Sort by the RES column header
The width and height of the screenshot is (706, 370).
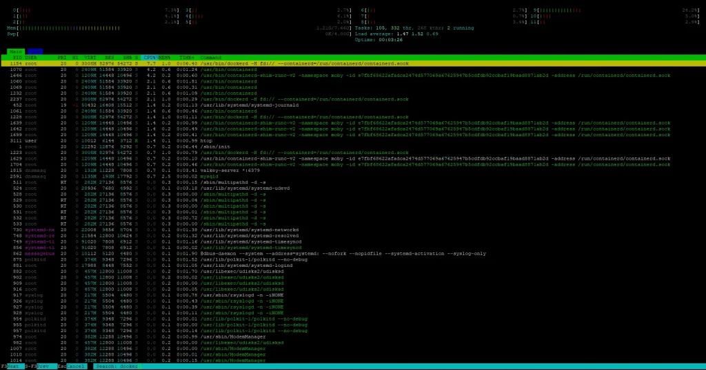click(110, 58)
